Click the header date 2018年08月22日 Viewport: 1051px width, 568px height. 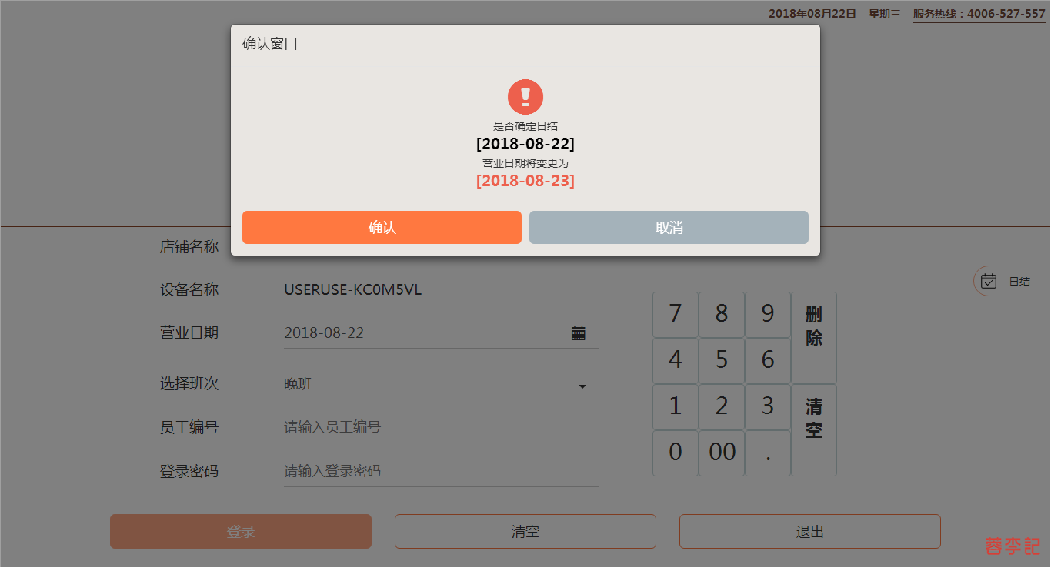(x=812, y=14)
